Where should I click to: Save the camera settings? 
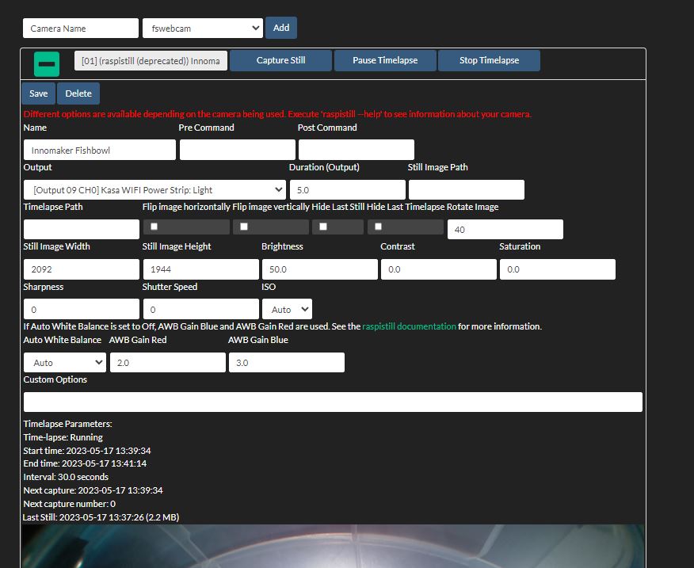tap(38, 93)
